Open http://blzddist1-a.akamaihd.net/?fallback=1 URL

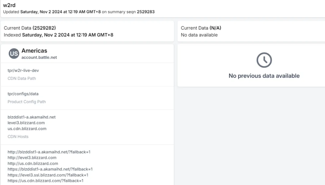tap(49, 152)
